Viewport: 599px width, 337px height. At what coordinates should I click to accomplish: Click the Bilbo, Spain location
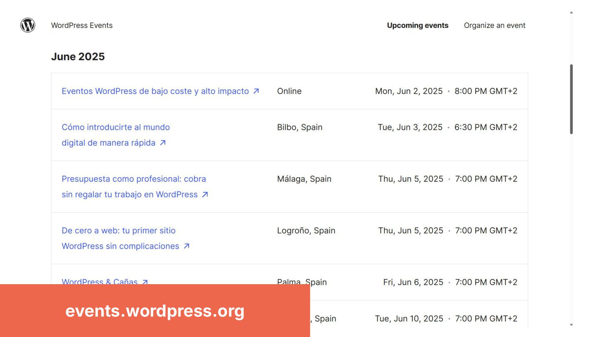pos(299,127)
